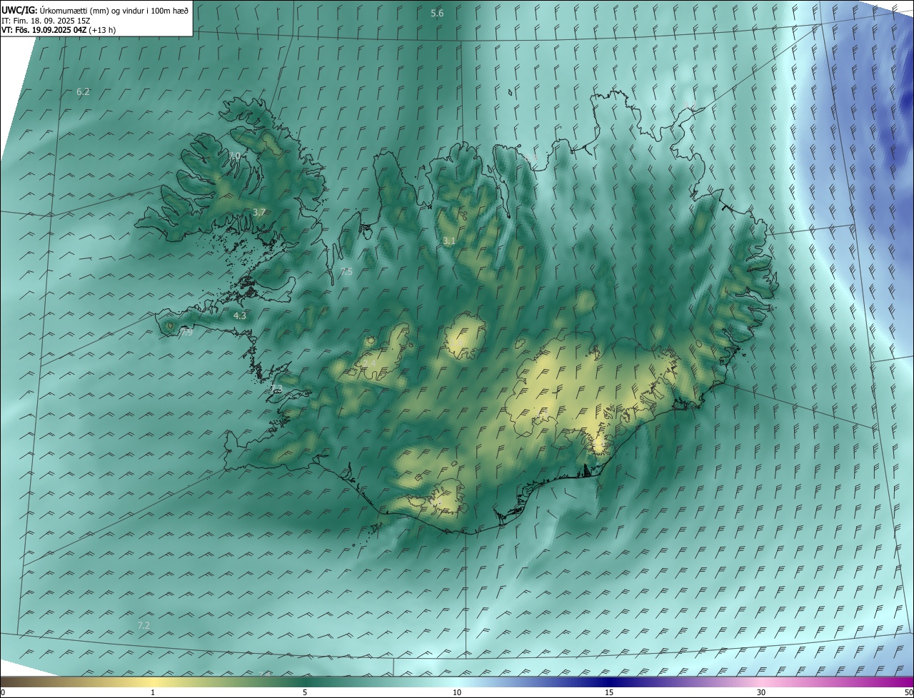Click the color scale tick label 30

pos(761,693)
